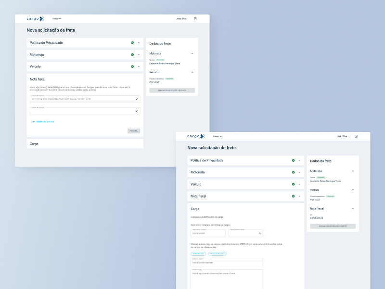Click the plus icon next to Chaves de Acesso
This screenshot has height=289, width=385.
(33, 122)
